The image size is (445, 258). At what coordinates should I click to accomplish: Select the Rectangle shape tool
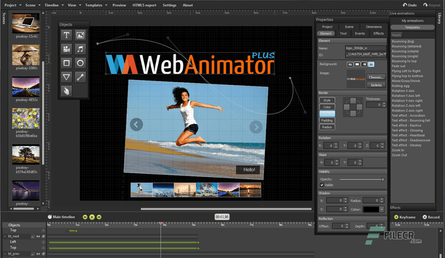pos(67,63)
